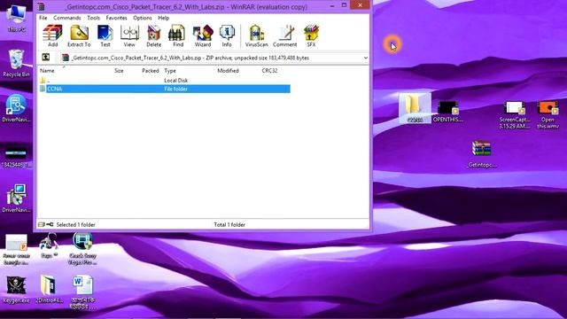Select the OPENTHIS video file icon
Screen dimensions: 567x319
447,112
